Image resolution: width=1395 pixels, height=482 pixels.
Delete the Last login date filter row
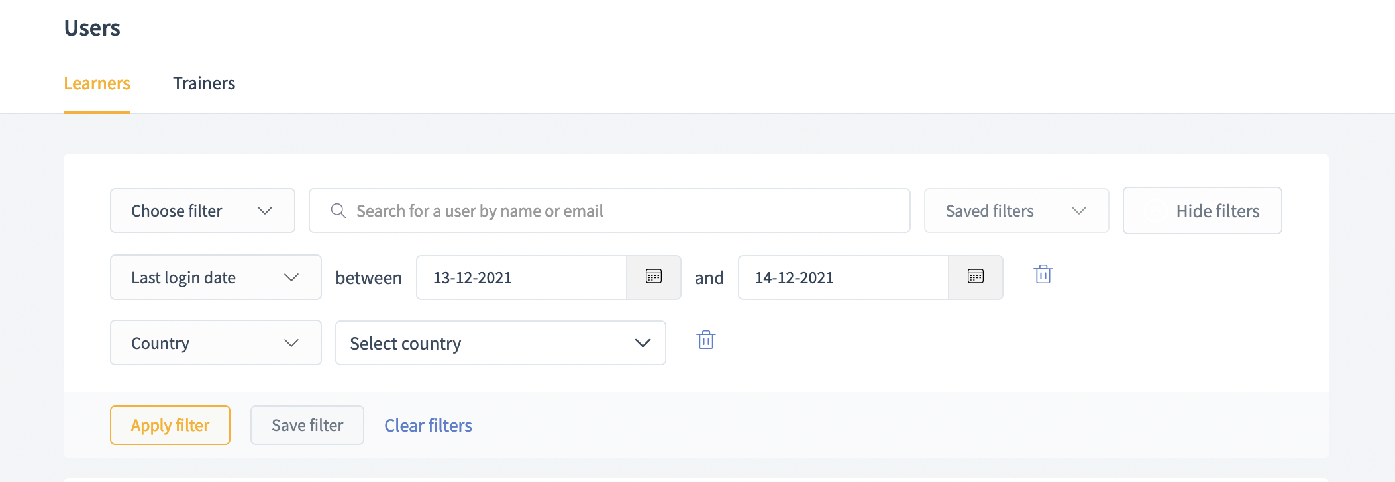click(1043, 274)
